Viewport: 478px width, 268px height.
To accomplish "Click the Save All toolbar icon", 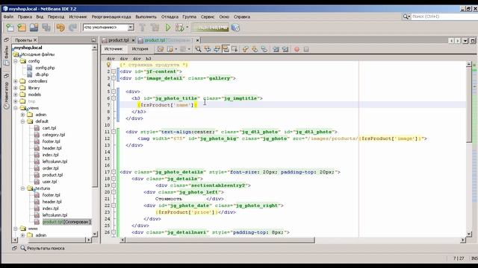I will 46,28.
